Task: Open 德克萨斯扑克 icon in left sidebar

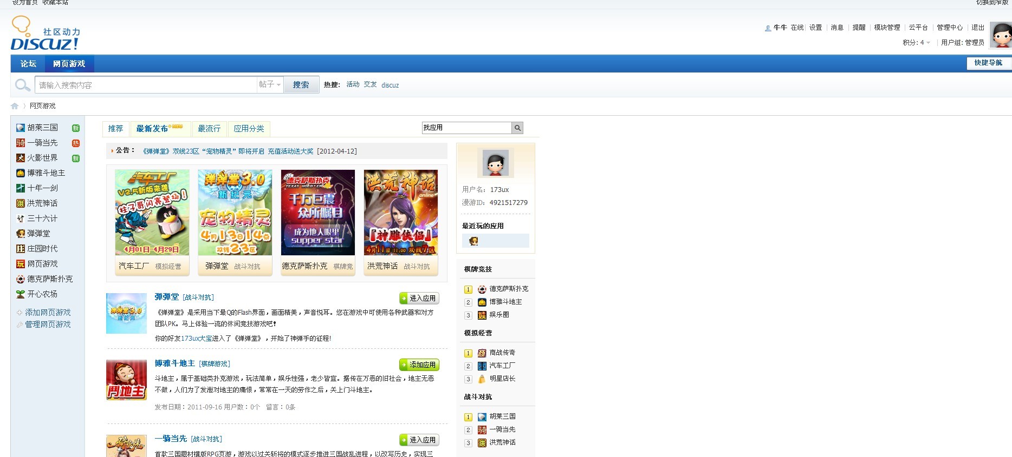Action: coord(21,279)
